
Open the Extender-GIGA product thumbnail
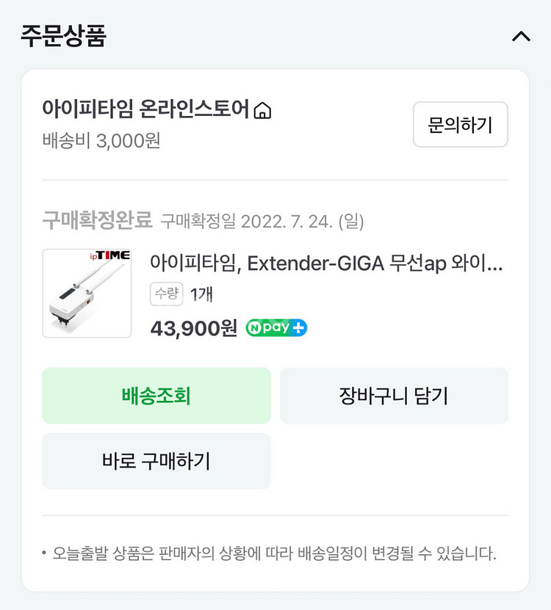coord(87,294)
